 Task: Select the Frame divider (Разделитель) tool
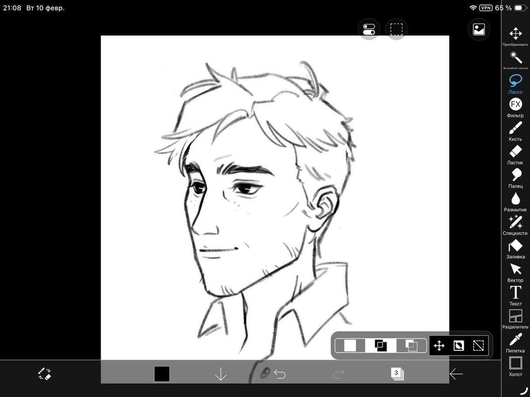(515, 319)
